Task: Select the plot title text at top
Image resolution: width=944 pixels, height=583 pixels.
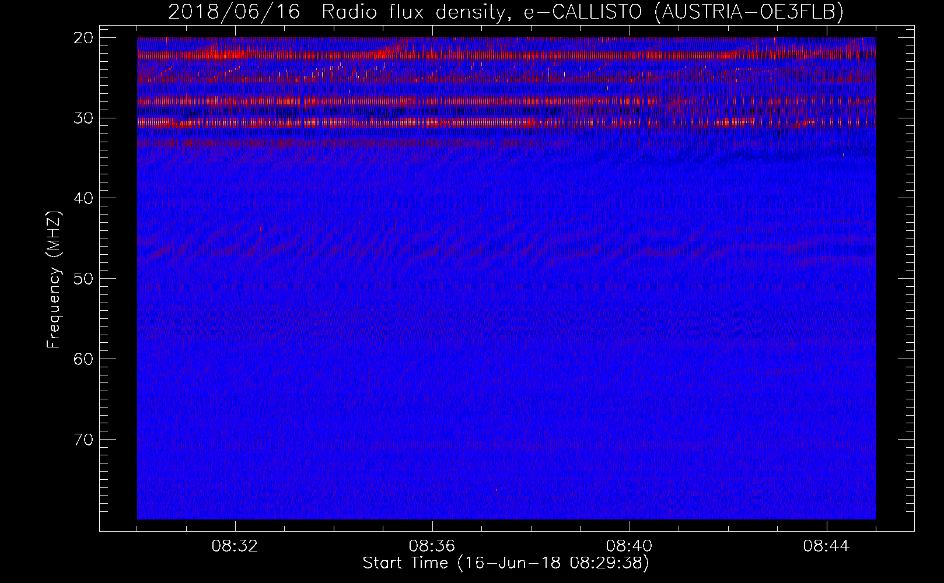Action: (506, 12)
